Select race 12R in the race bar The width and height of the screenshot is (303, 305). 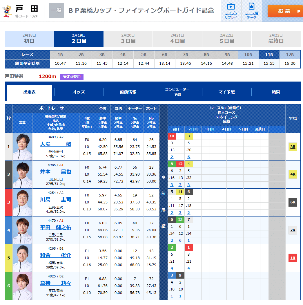click(290, 55)
